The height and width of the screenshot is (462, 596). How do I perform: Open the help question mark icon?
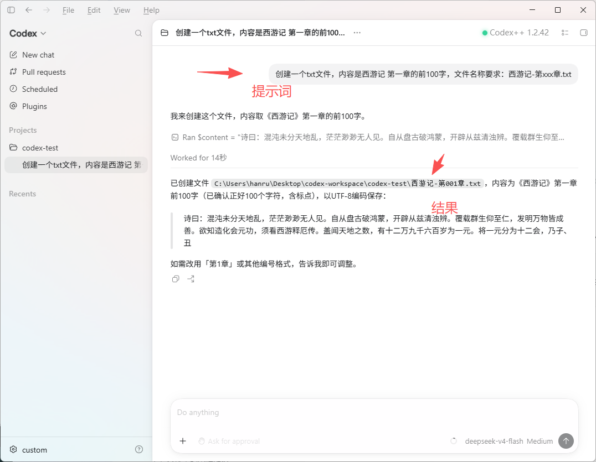pos(139,449)
